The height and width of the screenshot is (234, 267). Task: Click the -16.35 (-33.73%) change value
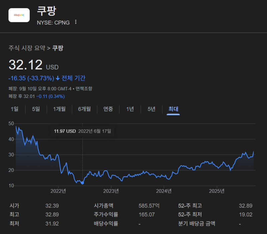click(x=31, y=78)
